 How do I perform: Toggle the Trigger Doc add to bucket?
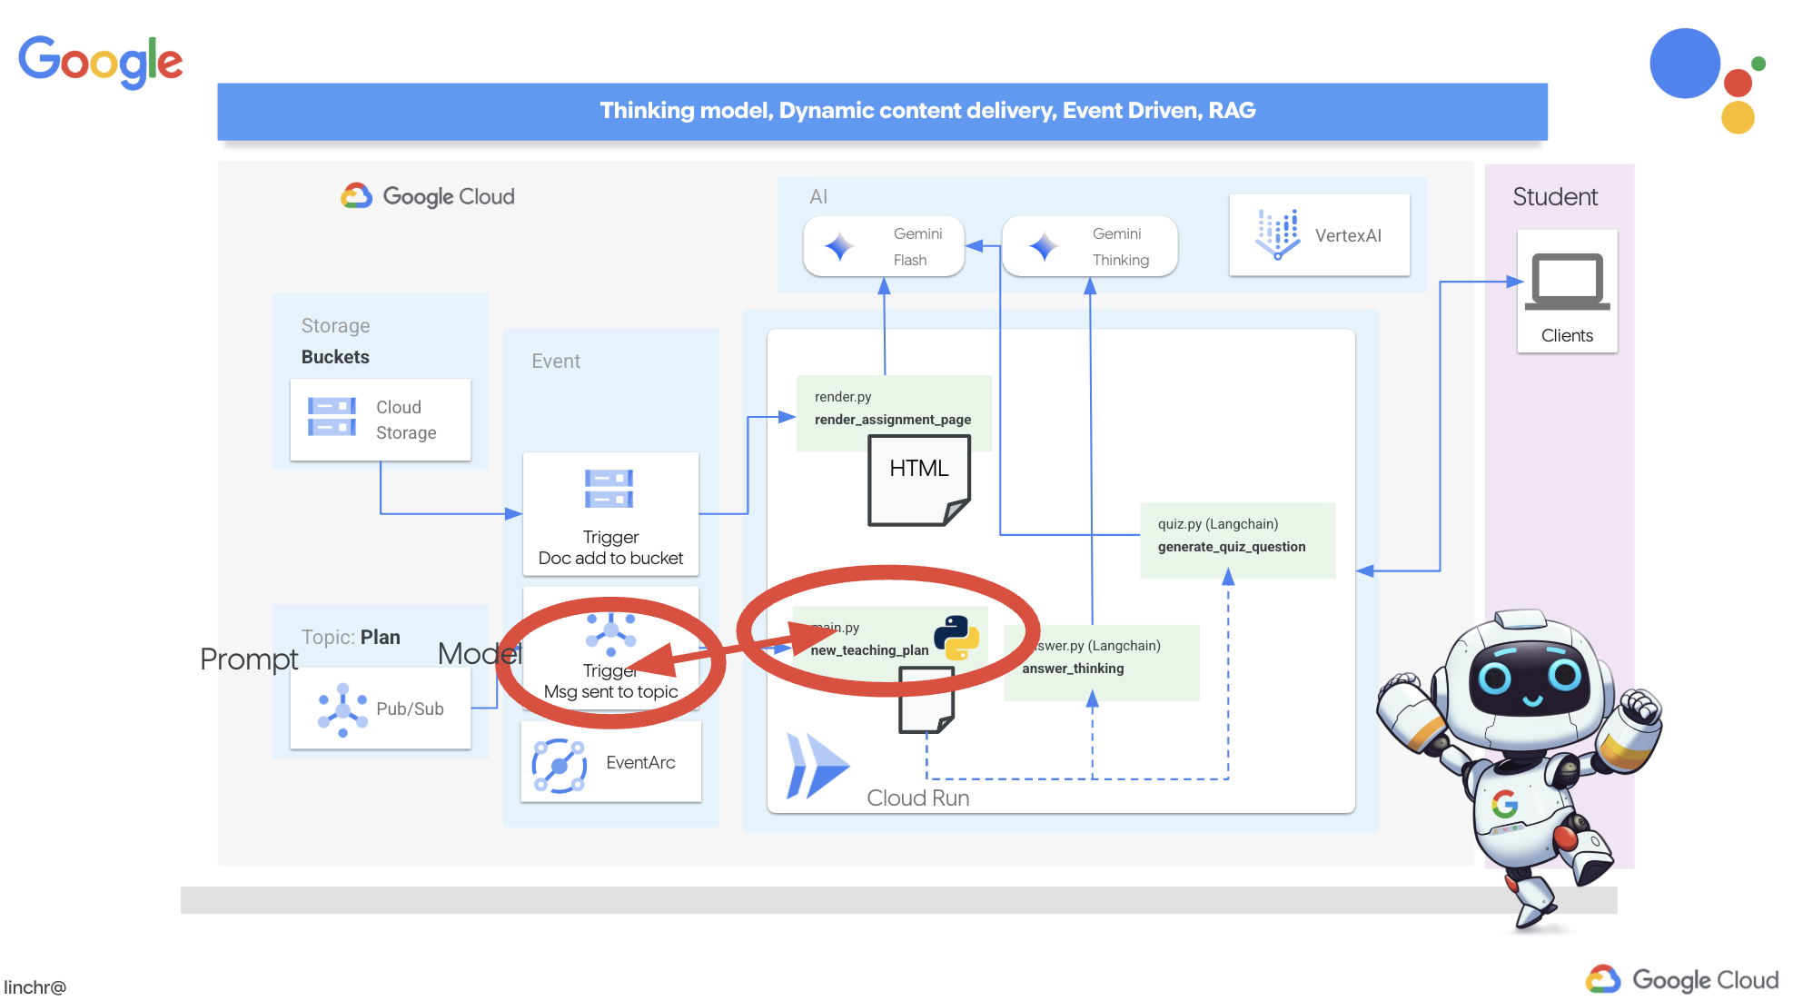609,511
